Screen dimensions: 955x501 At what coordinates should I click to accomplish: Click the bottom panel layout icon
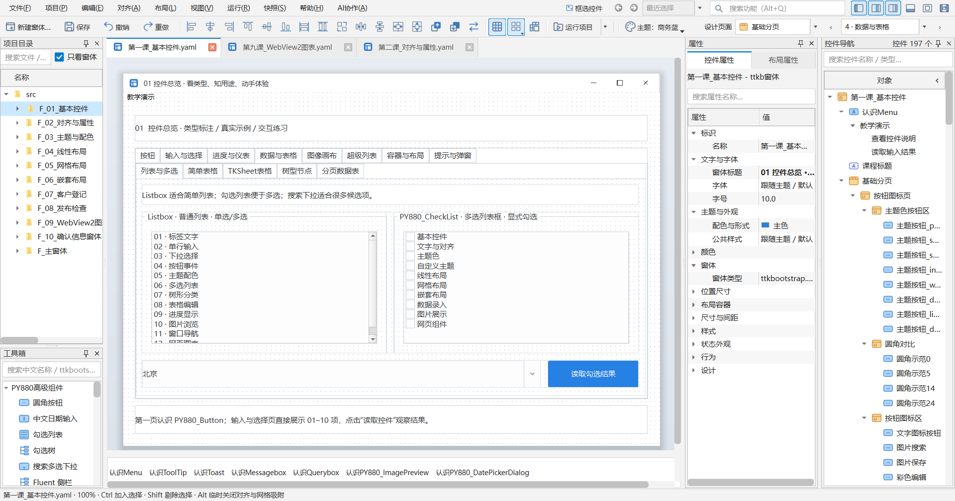pyautogui.click(x=911, y=8)
